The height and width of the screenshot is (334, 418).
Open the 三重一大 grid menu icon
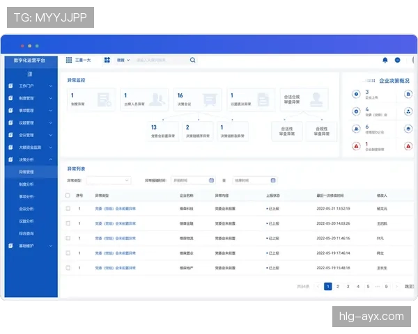pyautogui.click(x=69, y=61)
